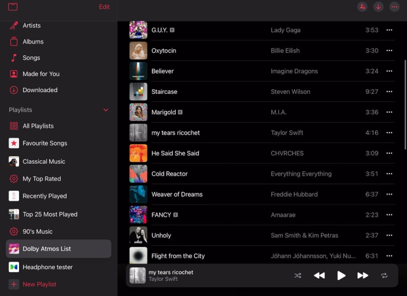Toggle repeat in the mini player
407x296 pixels.
click(x=385, y=276)
